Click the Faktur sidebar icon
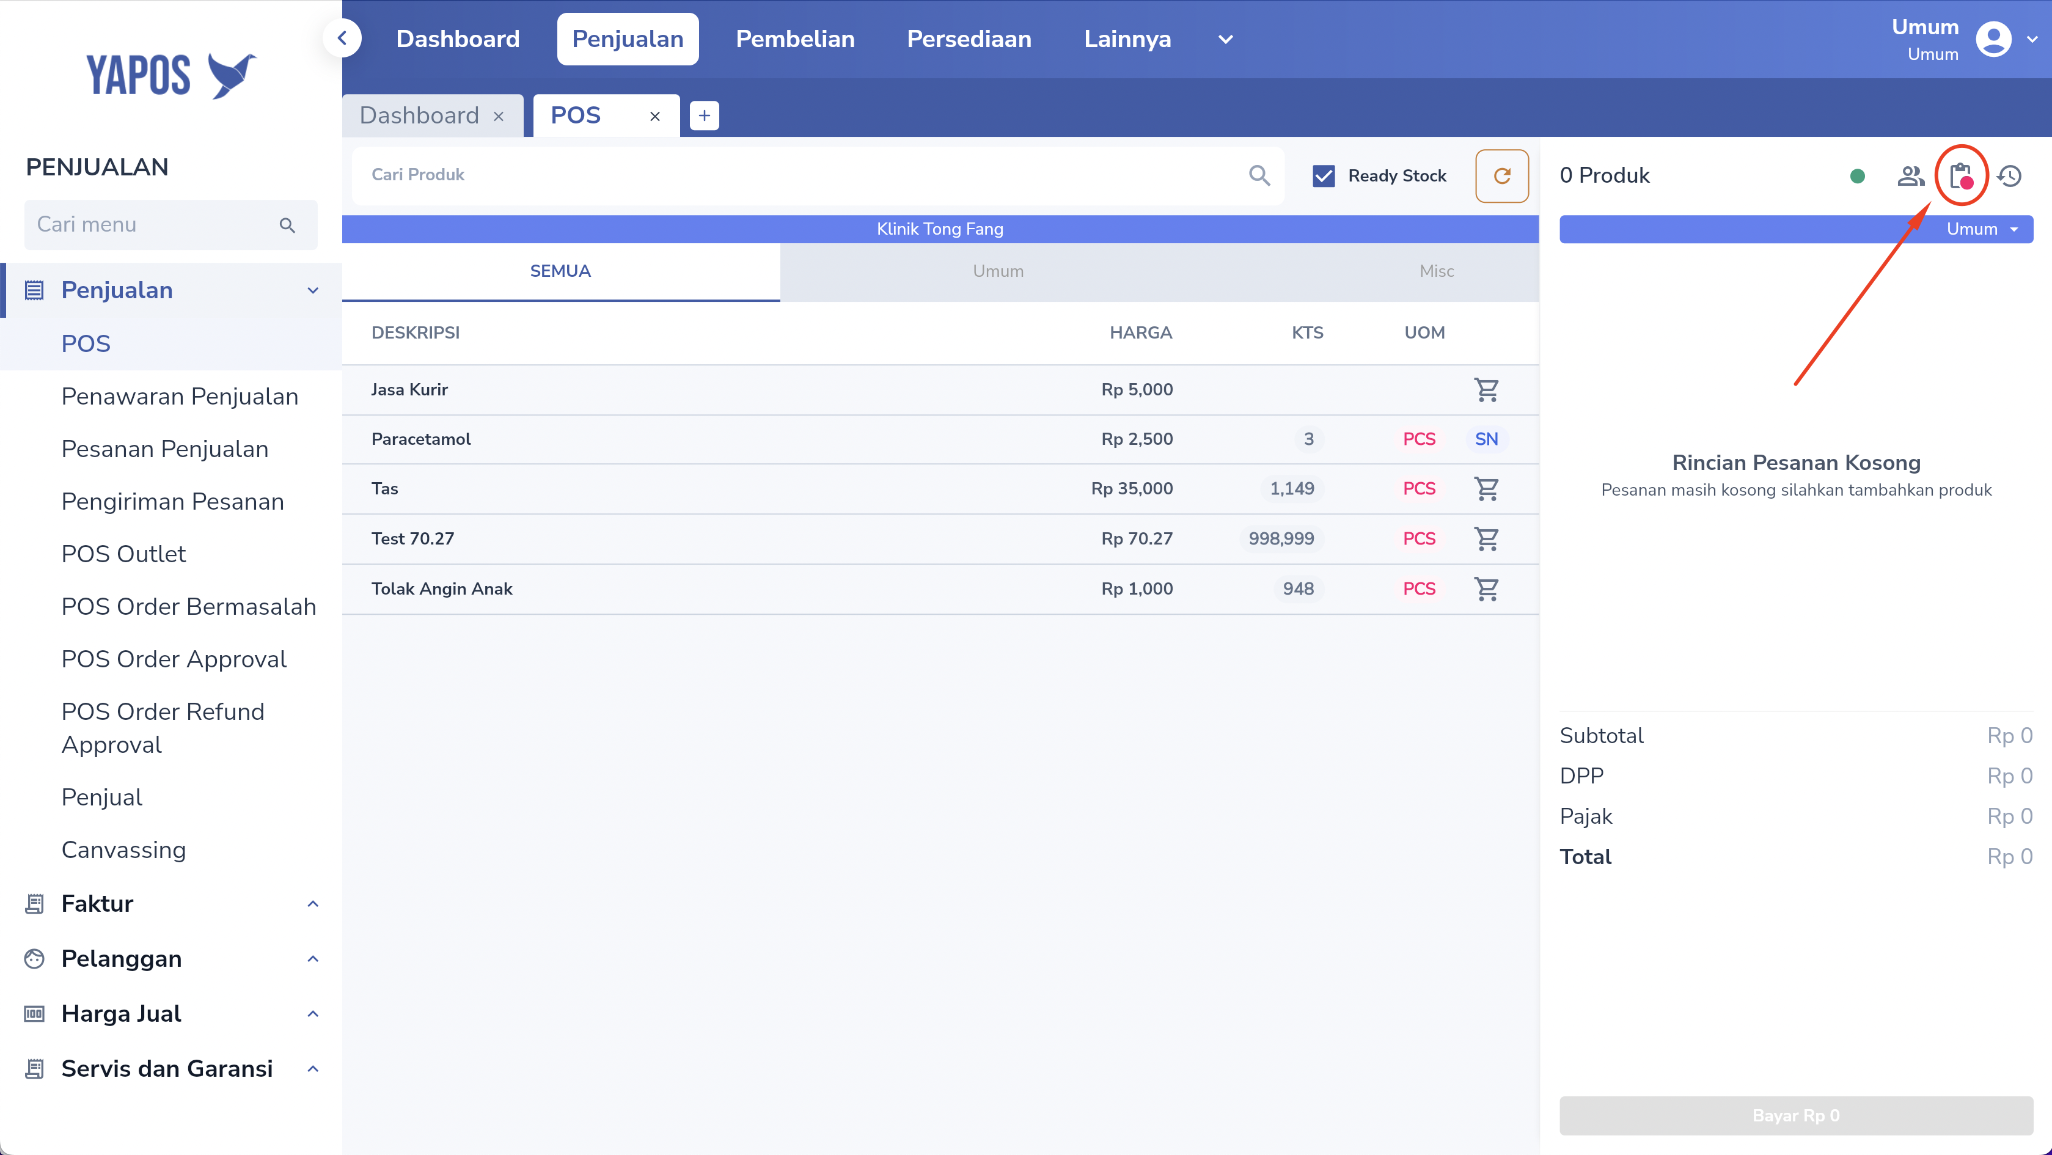 tap(34, 903)
